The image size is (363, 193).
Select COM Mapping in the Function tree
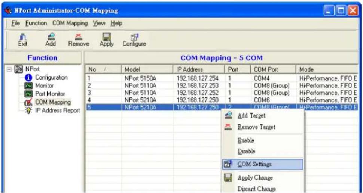click(53, 102)
